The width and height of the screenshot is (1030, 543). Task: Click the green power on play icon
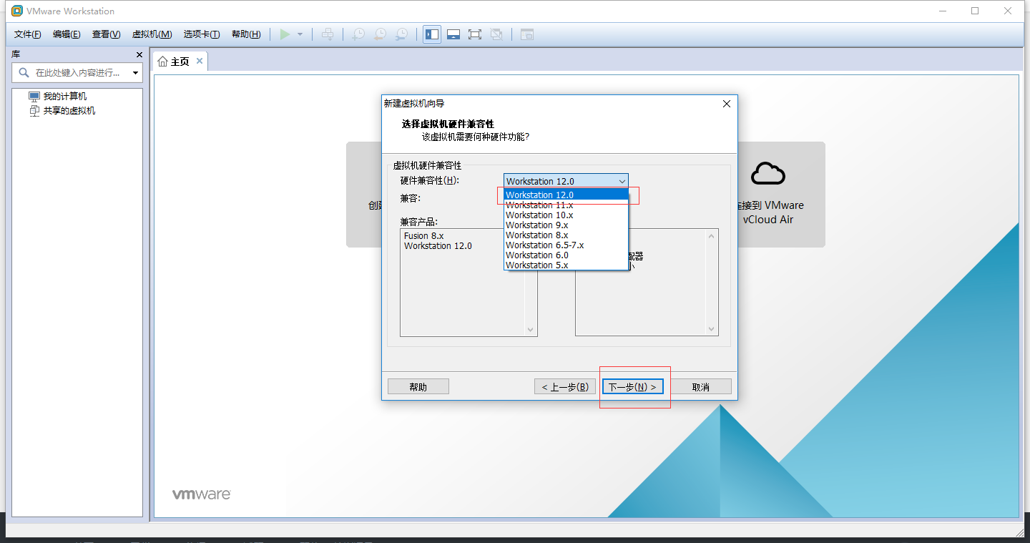[285, 34]
